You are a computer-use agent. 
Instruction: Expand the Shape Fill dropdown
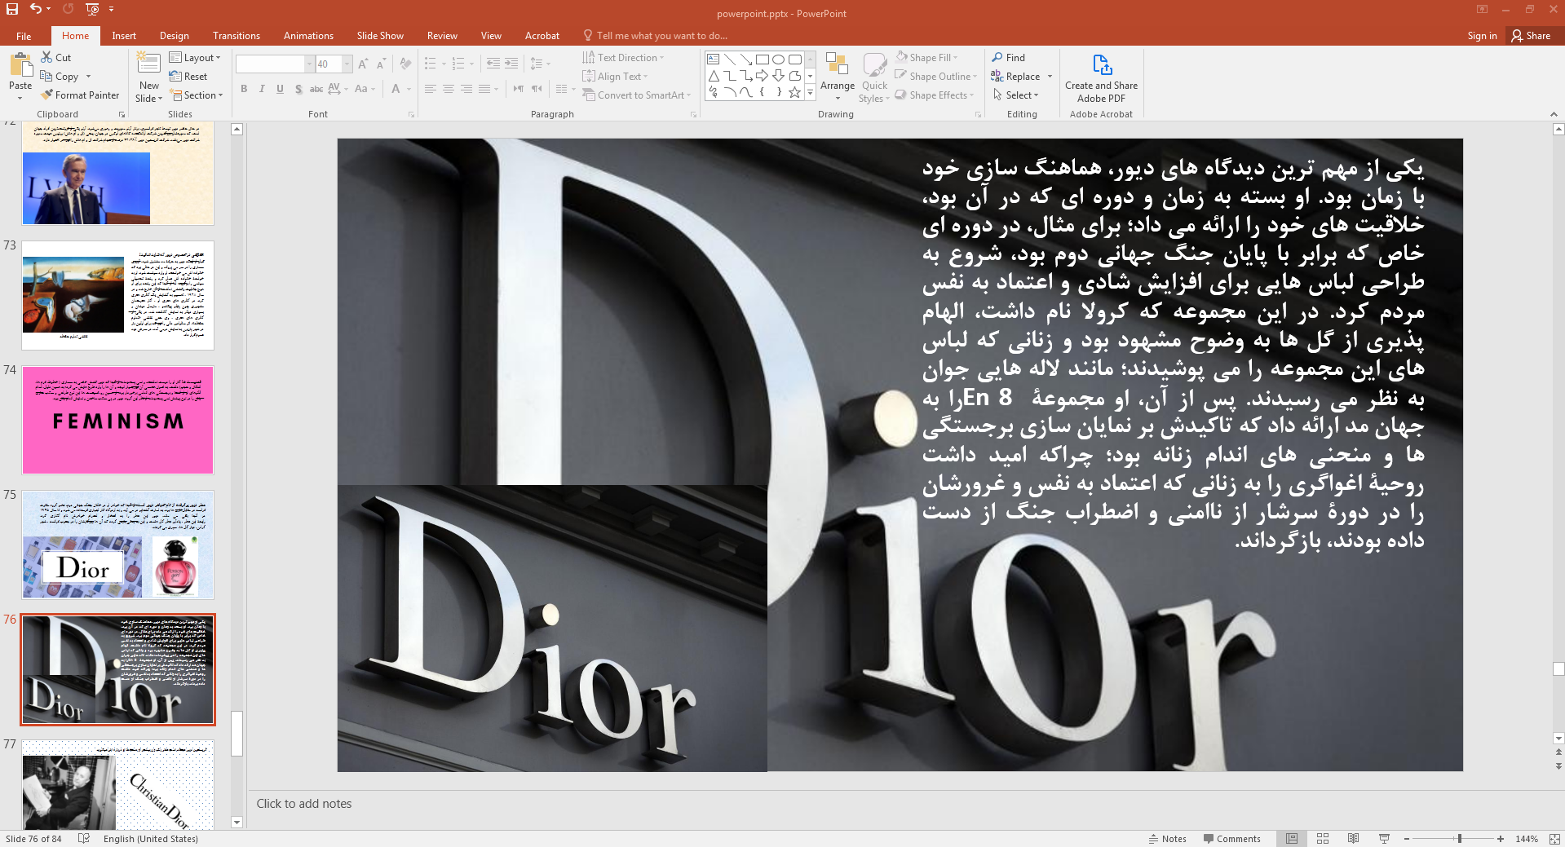(955, 58)
